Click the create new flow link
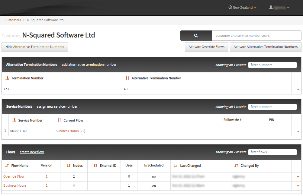The height and width of the screenshot is (196, 303). click(32, 152)
